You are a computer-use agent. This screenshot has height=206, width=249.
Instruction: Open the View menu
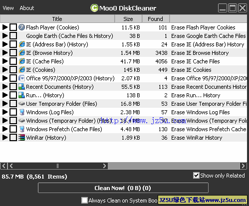tap(8, 8)
